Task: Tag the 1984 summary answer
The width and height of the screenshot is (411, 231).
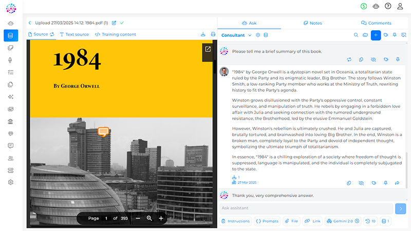Action: click(374, 183)
